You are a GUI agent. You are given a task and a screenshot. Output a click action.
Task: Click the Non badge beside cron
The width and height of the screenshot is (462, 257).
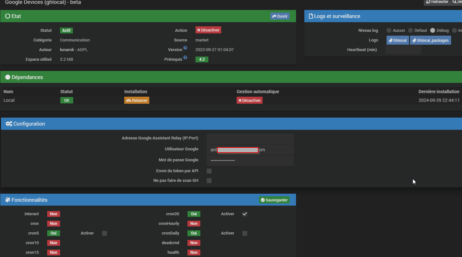[54, 224]
